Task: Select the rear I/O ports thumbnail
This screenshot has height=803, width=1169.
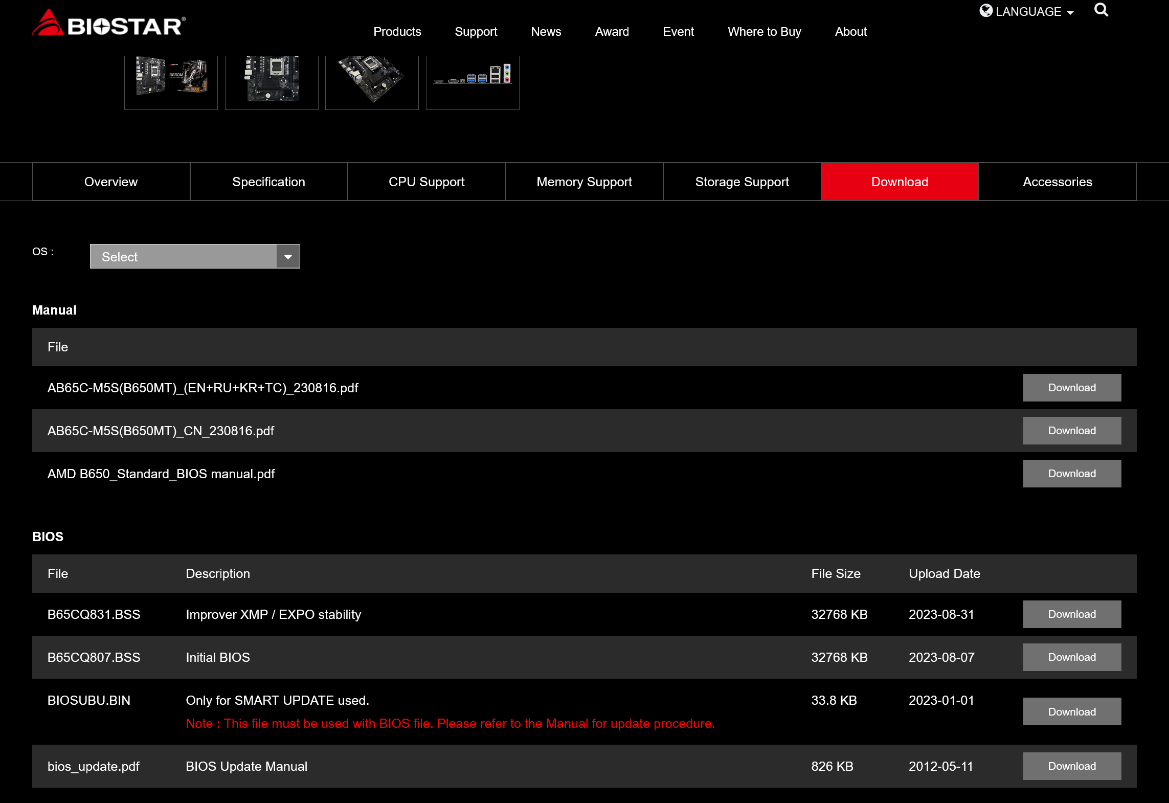Action: (x=473, y=79)
